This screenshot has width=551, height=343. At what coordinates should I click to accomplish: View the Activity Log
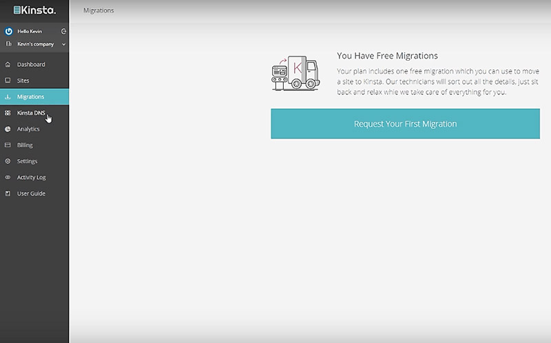coord(34,177)
